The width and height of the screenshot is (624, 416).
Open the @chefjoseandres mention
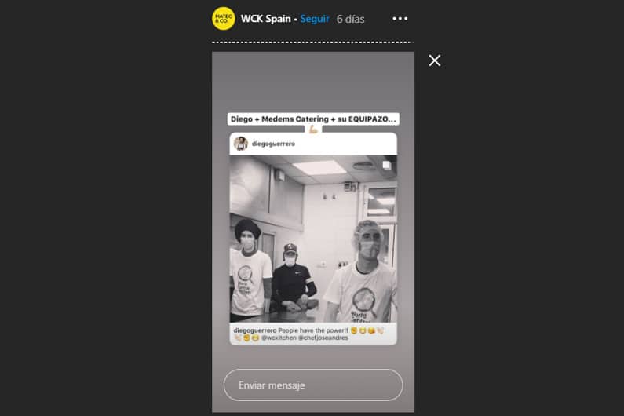[x=323, y=338]
